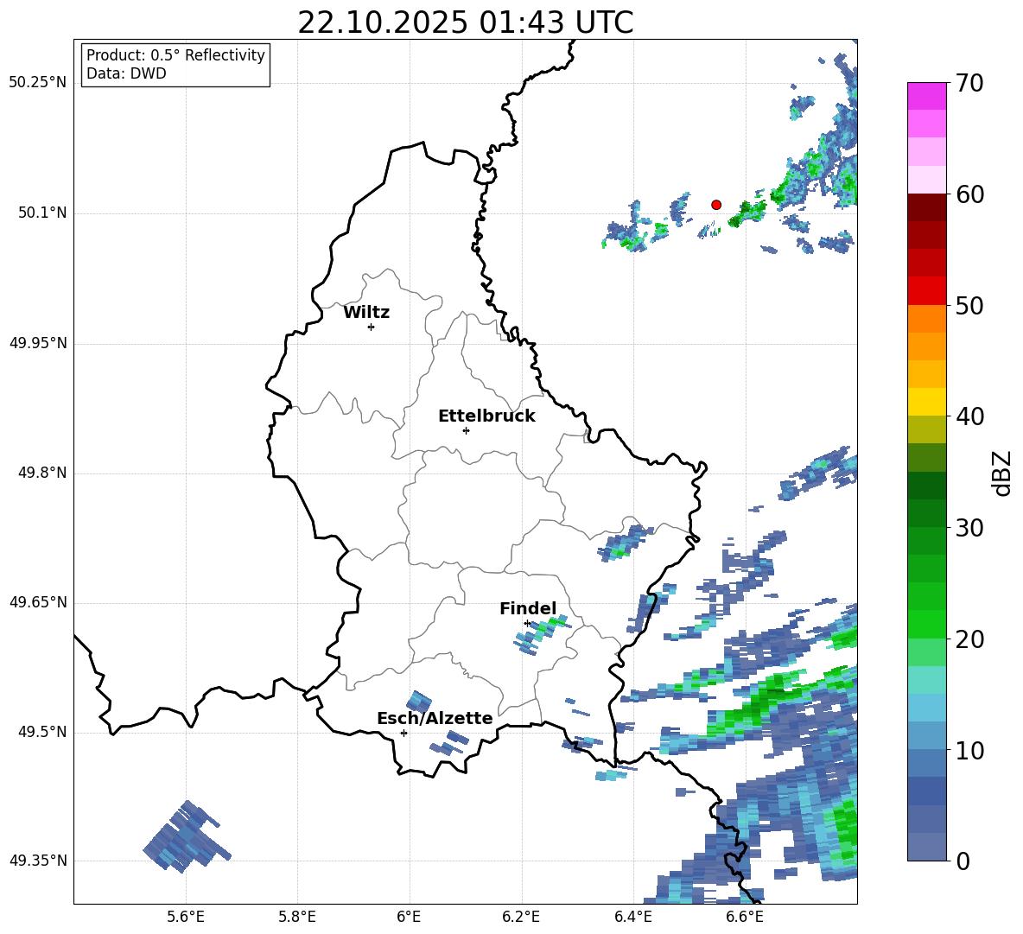The image size is (1023, 934).
Task: Pick the orange 47-50 dBZ color band
Action: coord(927,319)
